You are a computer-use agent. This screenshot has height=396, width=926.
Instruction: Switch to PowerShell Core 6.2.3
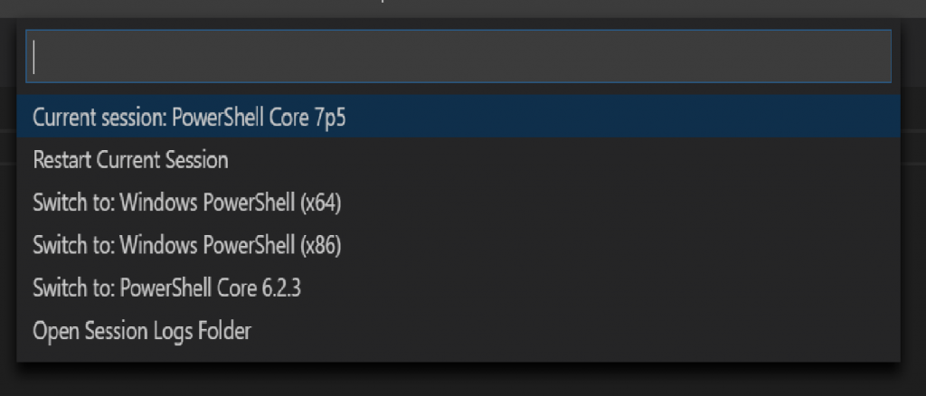pos(458,288)
